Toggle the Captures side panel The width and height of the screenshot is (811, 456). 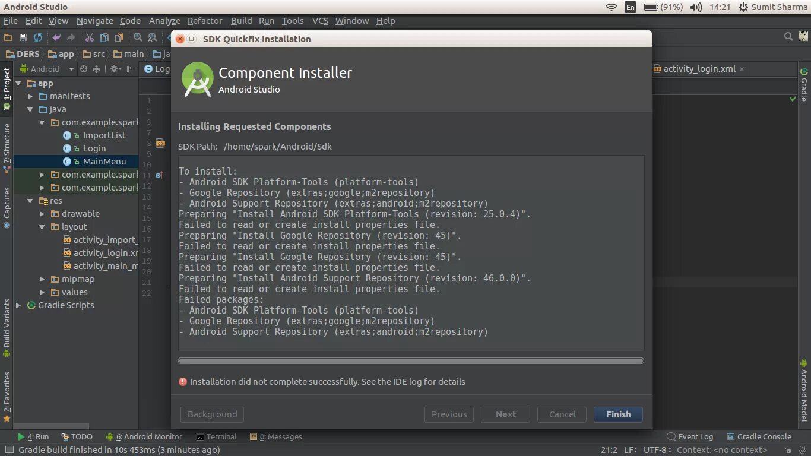point(7,208)
